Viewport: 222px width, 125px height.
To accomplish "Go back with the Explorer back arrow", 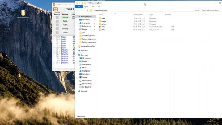I will [x=78, y=10].
